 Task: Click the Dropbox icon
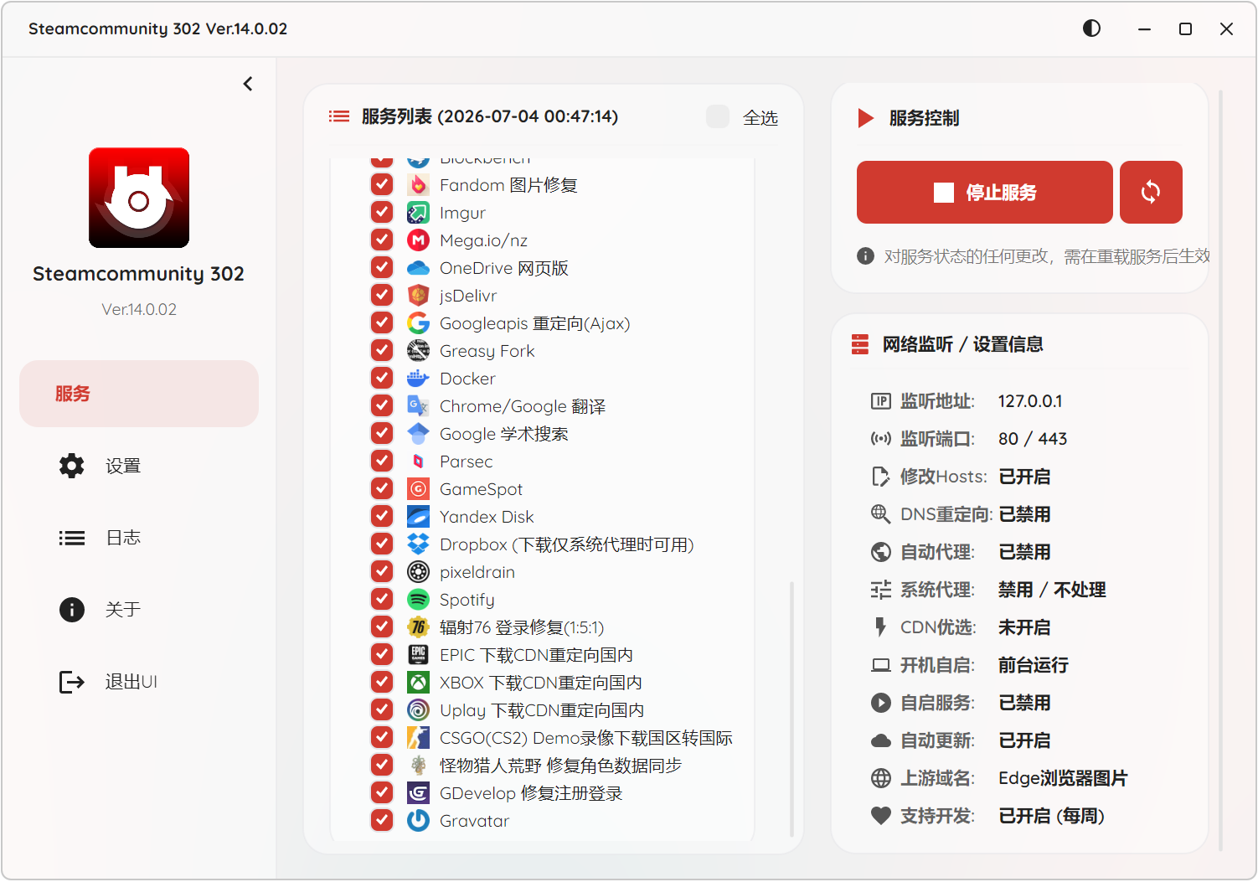418,544
